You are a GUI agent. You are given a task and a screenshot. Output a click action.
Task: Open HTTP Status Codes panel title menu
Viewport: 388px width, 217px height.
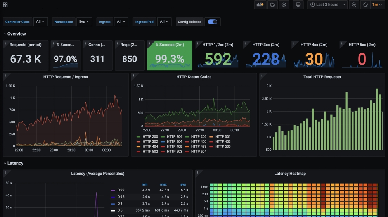coord(194,77)
